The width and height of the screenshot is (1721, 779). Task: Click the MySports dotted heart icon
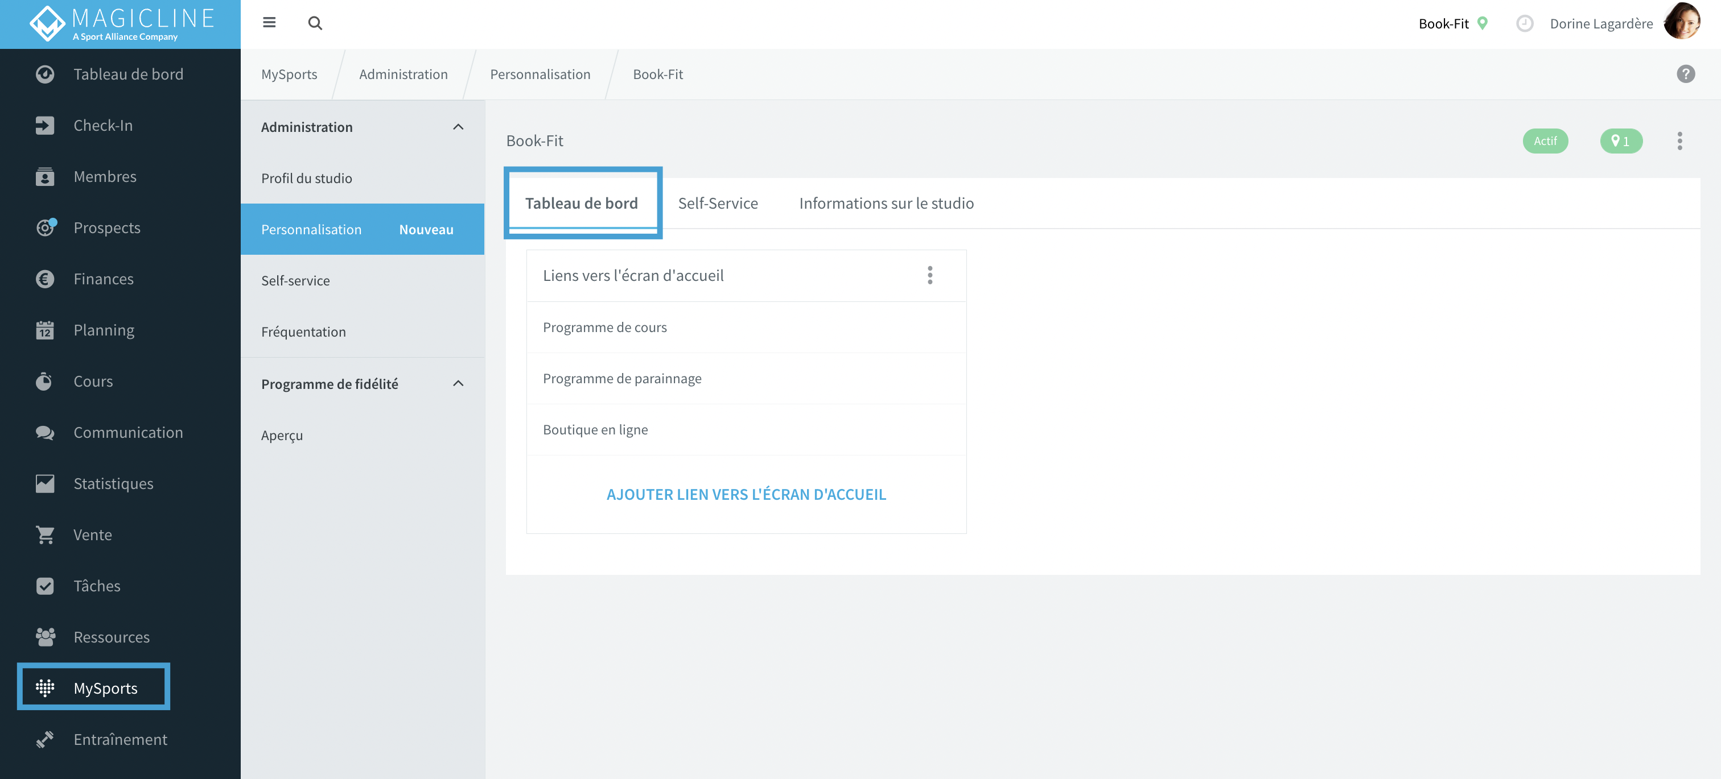[45, 687]
